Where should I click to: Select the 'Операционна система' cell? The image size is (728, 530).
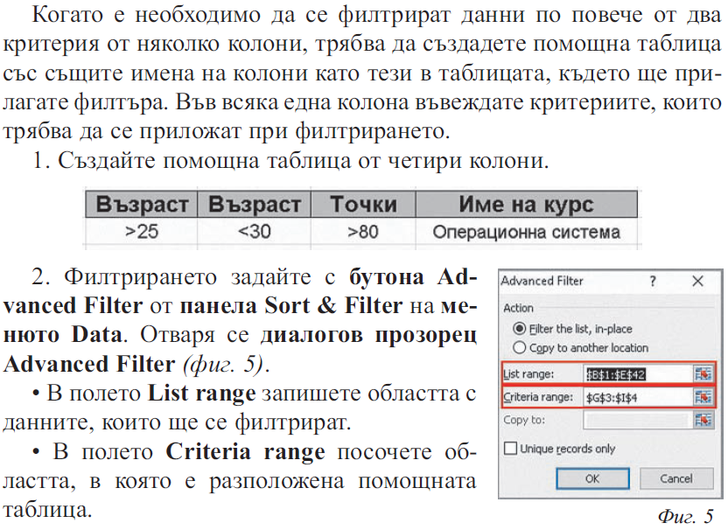526,232
